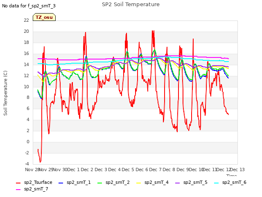The height and width of the screenshot is (197, 262).
Task: Click the Dec 6 x-axis tick label
Action: [142, 170]
